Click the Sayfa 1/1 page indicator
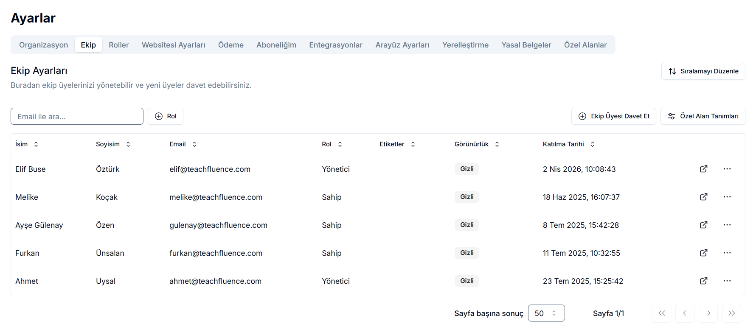 coord(608,313)
